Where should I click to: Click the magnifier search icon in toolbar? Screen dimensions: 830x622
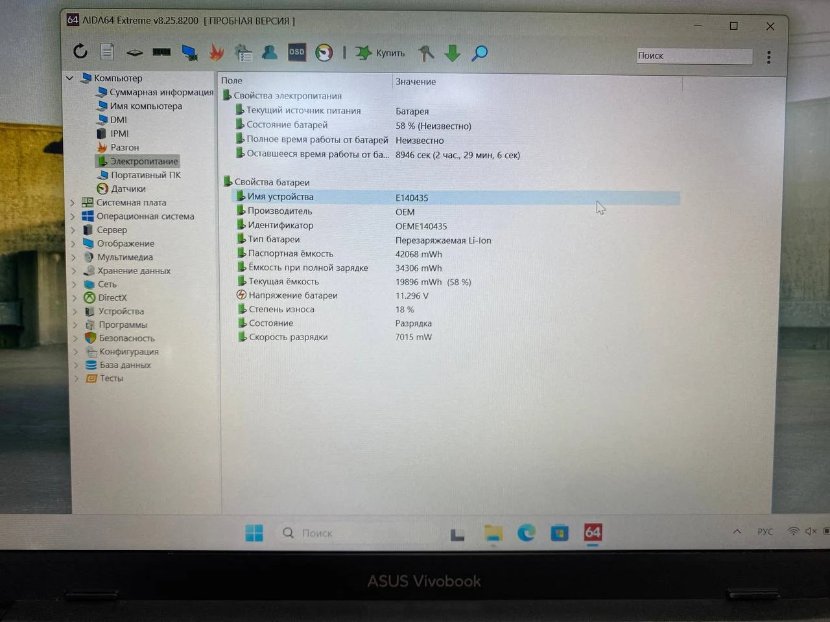pyautogui.click(x=480, y=53)
